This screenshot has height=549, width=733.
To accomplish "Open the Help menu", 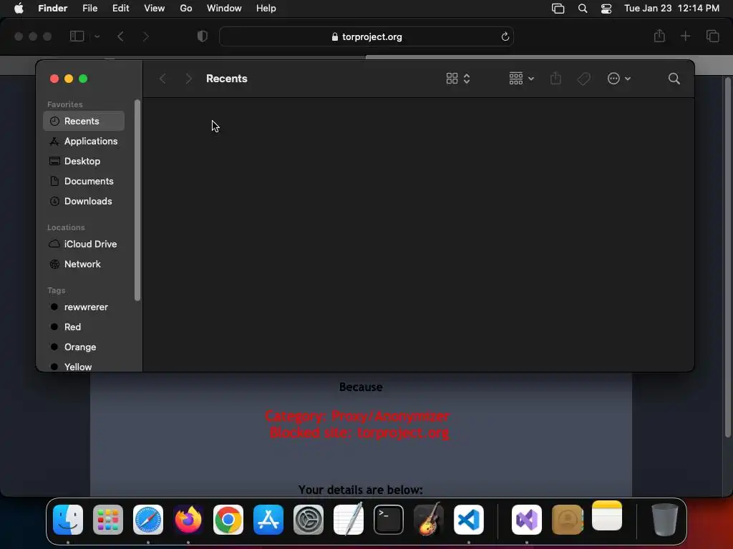I will click(266, 9).
